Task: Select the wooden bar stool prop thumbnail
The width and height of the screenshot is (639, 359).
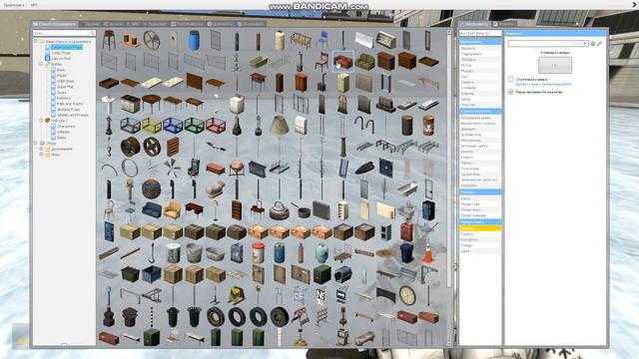Action: point(109,40)
